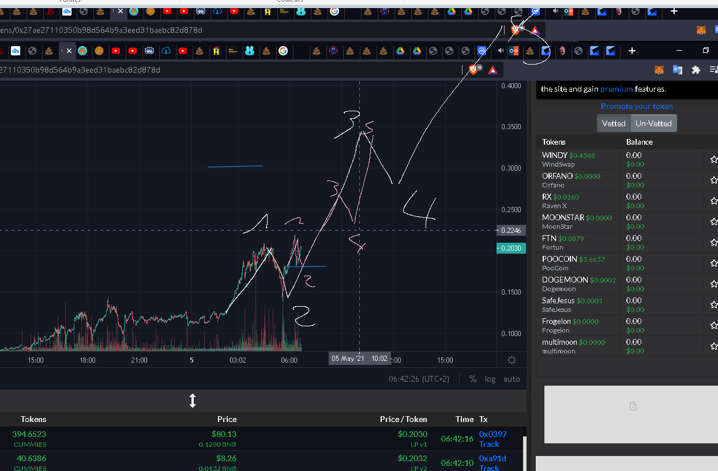This screenshot has height=471, width=718.
Task: Minimize the front browser window
Action: [x=679, y=51]
